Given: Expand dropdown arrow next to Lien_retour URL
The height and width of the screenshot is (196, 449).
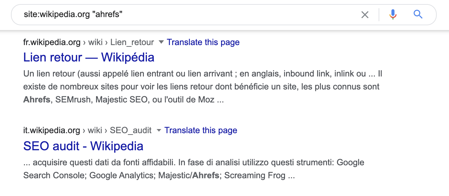Looking at the screenshot, I should point(161,42).
